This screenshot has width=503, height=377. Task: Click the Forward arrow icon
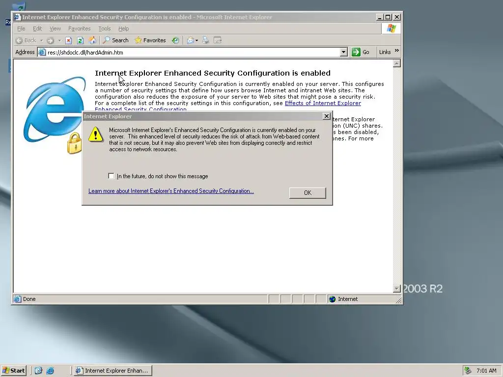50,40
